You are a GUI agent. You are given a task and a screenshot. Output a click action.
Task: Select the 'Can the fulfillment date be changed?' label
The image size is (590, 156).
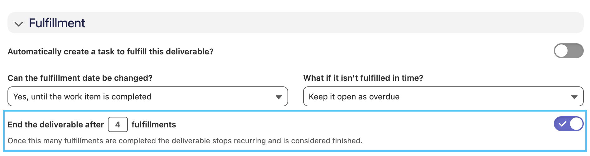[x=80, y=78]
